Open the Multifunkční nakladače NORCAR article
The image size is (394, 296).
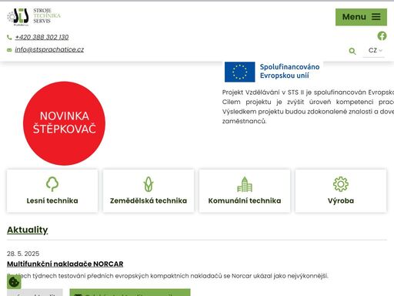(x=65, y=264)
